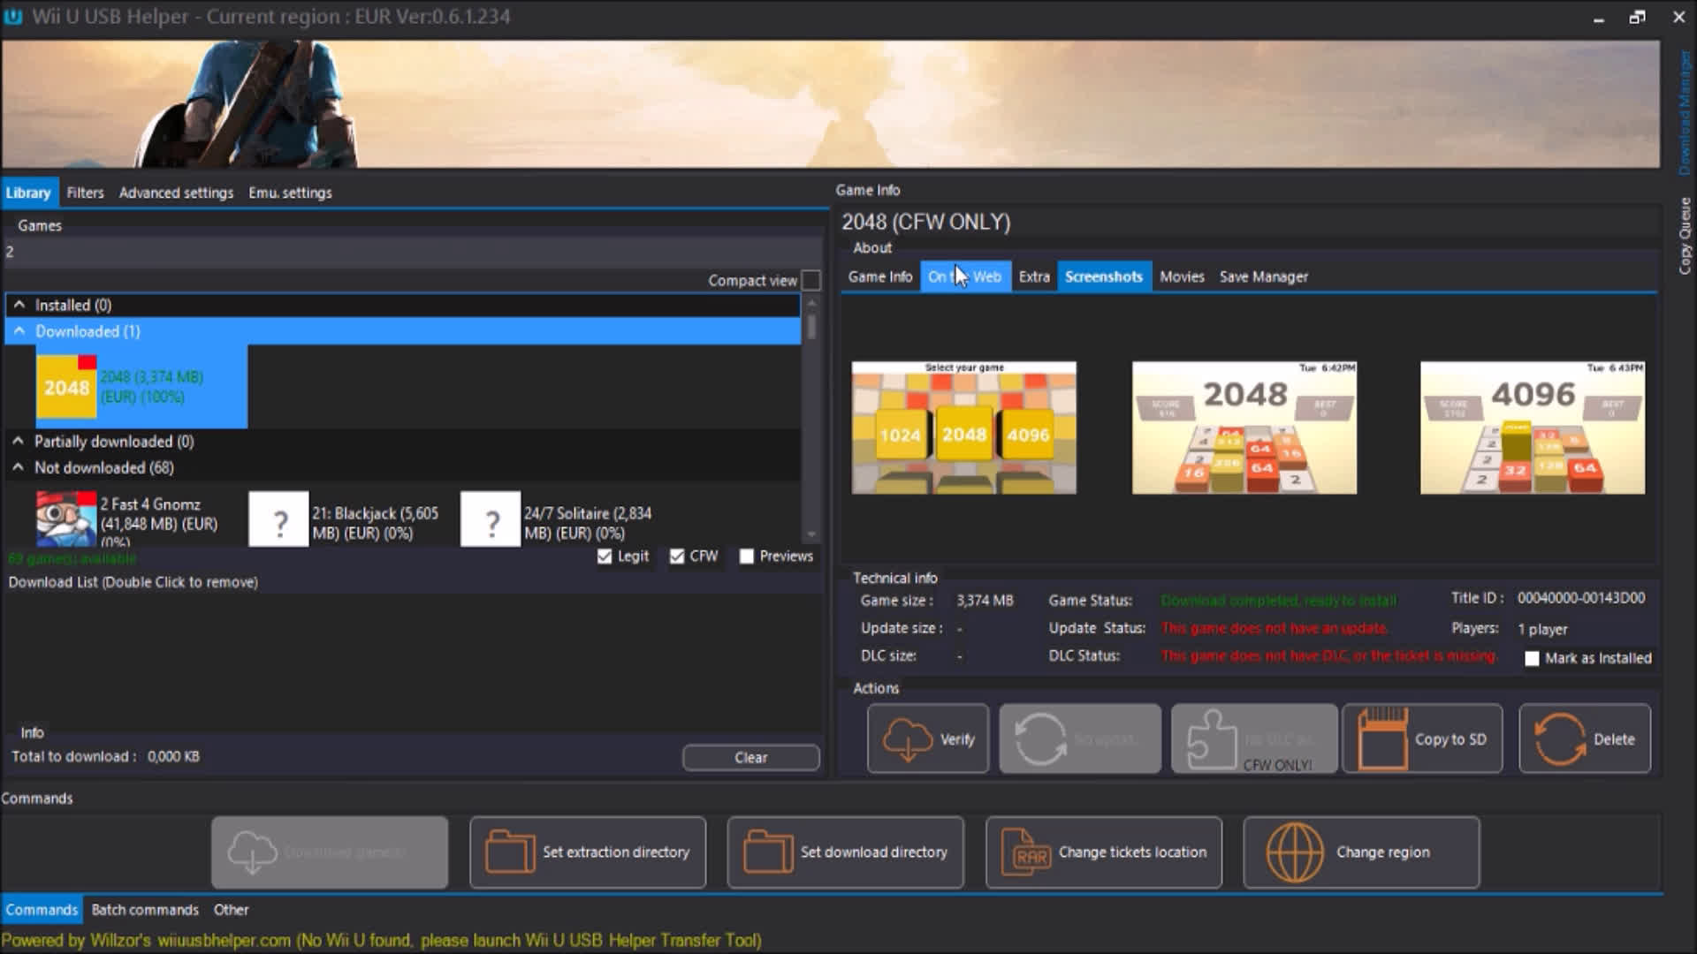1697x954 pixels.
Task: Select the 2 Fast 4 Gnomz cover
Action: 66,519
